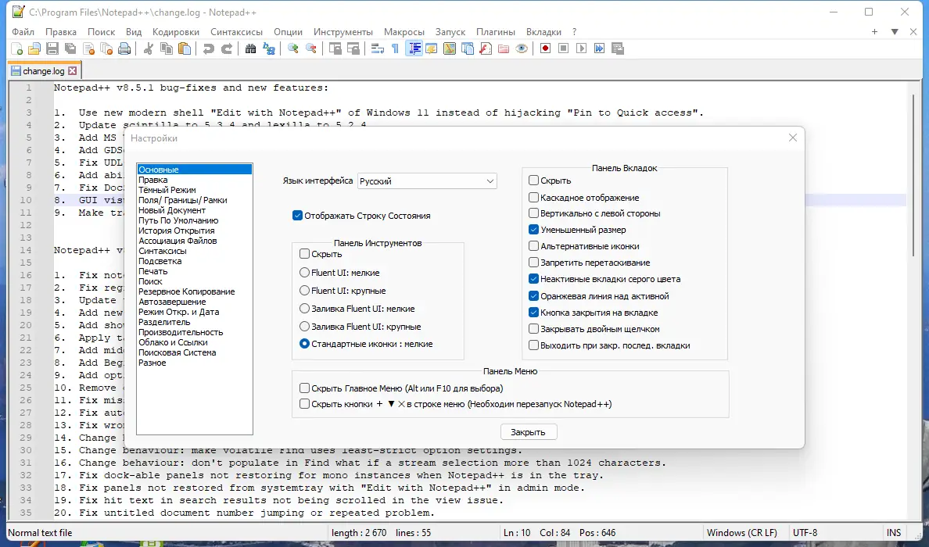Toggle synchronized horizontal scrolling icon
The width and height of the screenshot is (929, 547).
pos(353,48)
